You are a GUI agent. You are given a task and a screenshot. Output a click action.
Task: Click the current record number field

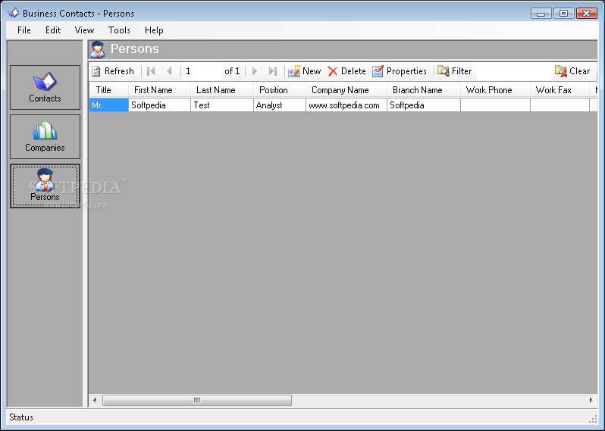[202, 71]
